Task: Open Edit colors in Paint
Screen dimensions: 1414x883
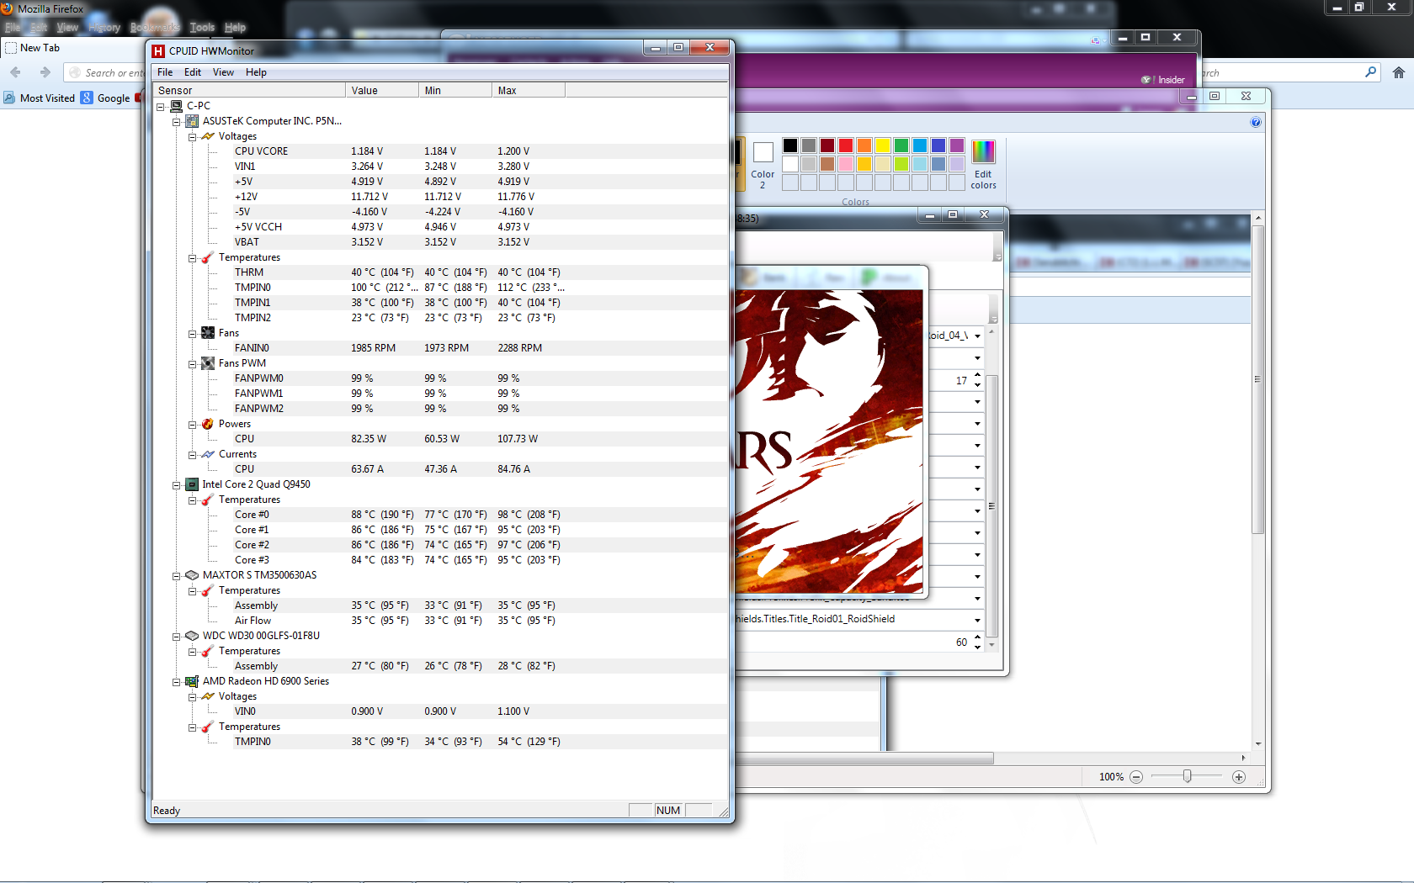Action: [x=983, y=165]
